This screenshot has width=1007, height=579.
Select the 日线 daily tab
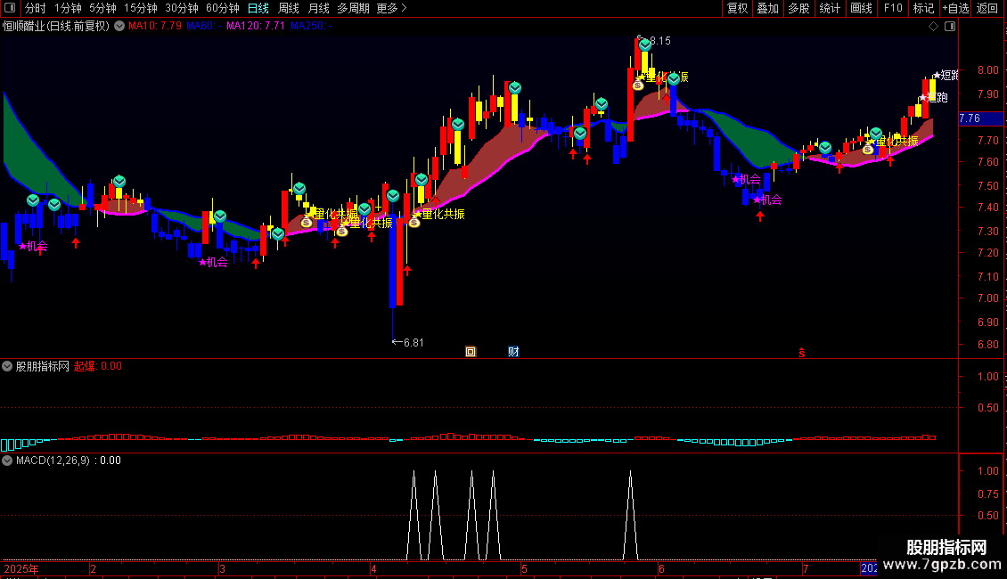258,8
